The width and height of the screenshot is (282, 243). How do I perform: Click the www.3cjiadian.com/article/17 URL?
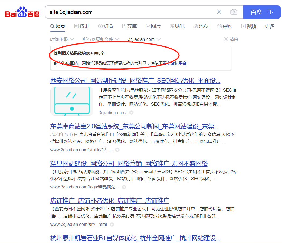(x=81, y=150)
